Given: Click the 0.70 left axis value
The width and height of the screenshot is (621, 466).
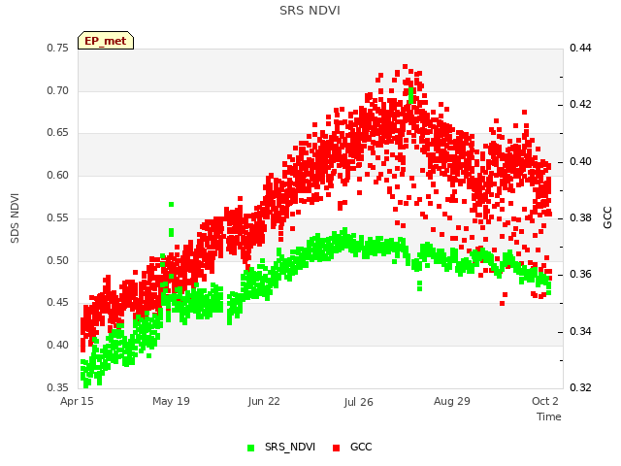Looking at the screenshot, I should (x=58, y=90).
